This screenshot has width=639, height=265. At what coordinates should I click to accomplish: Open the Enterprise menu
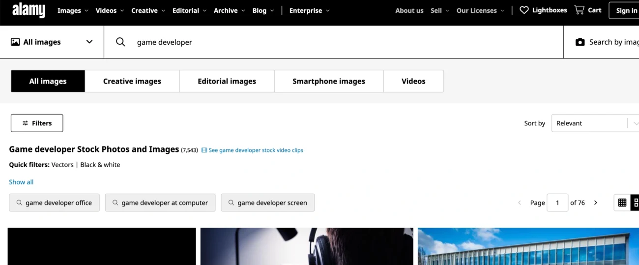click(x=309, y=10)
